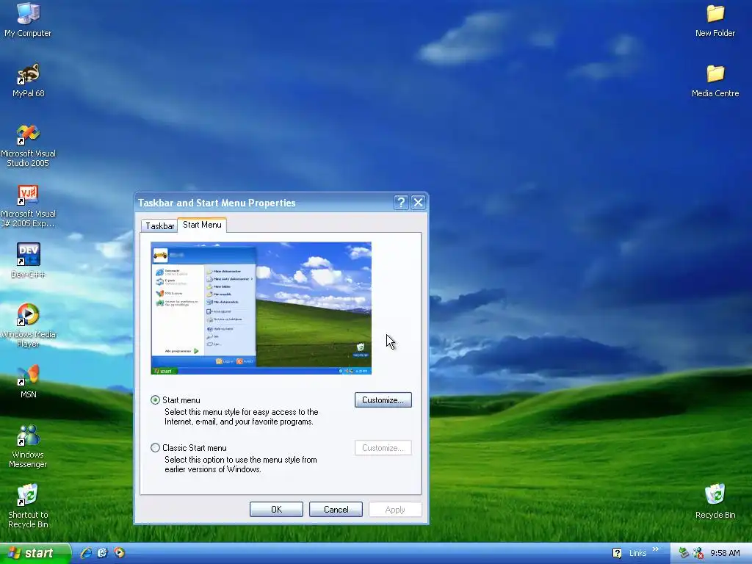Open the Windows start button
This screenshot has width=752, height=564.
[x=35, y=553]
